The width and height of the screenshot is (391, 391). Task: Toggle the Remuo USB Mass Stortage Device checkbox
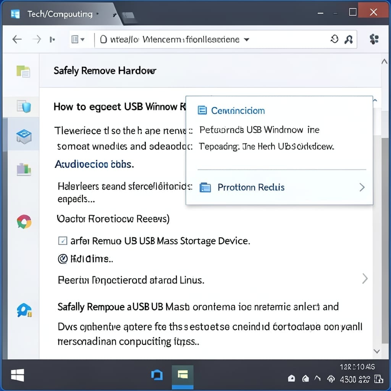(x=63, y=241)
